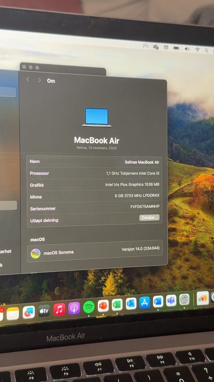This screenshot has height=382, width=214.
Task: Click the text Versjon 14.0 (23A344)
Action: point(140,249)
